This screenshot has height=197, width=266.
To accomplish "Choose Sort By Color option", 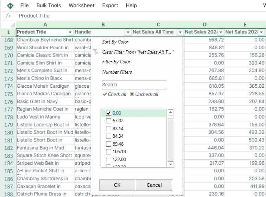I will click(115, 42).
